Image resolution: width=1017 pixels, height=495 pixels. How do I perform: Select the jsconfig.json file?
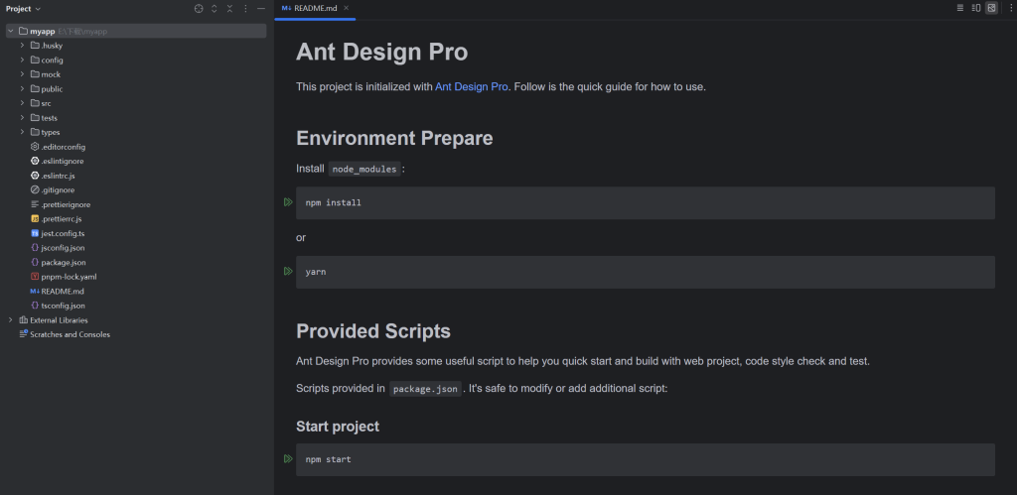click(57, 248)
